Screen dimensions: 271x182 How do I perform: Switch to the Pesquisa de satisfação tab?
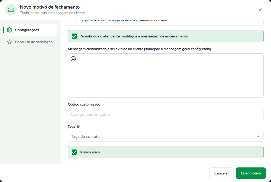tap(30, 42)
